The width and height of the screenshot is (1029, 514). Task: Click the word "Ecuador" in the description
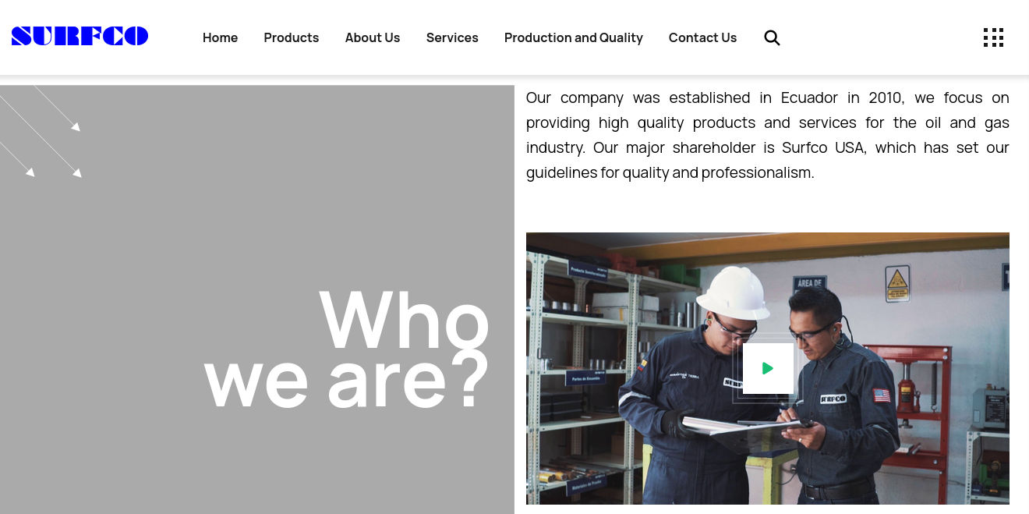pyautogui.click(x=809, y=97)
